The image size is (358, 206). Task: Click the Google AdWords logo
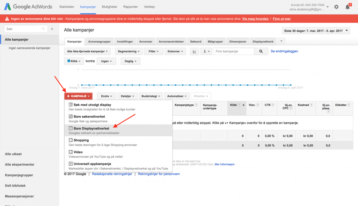pos(28,7)
